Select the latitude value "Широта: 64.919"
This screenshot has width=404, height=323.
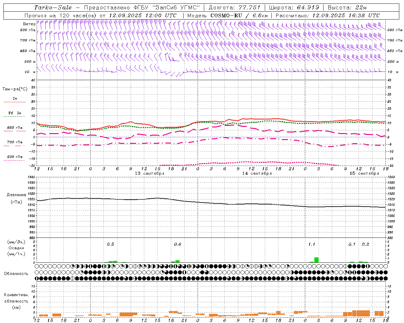click(294, 8)
